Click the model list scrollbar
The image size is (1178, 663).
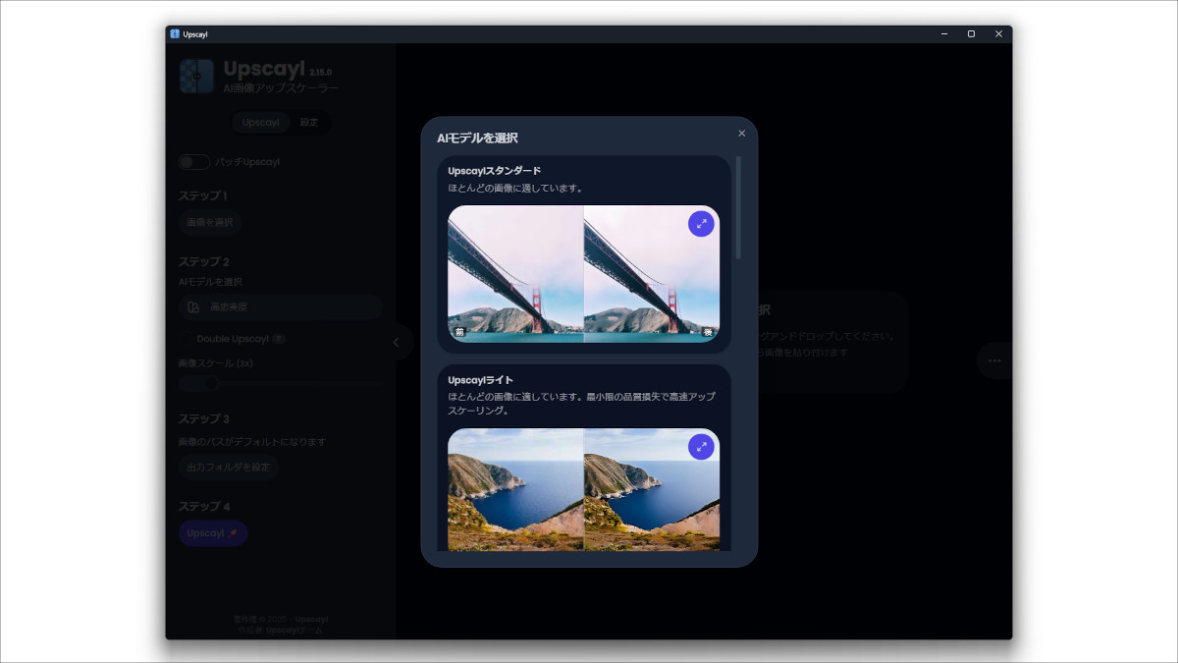738,208
